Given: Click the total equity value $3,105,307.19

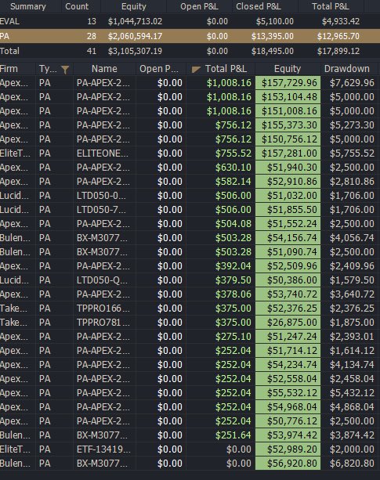Looking at the screenshot, I should pyautogui.click(x=135, y=51).
